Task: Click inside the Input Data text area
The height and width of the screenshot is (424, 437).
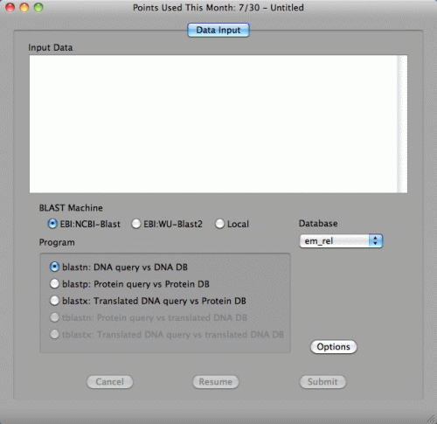Action: click(213, 124)
